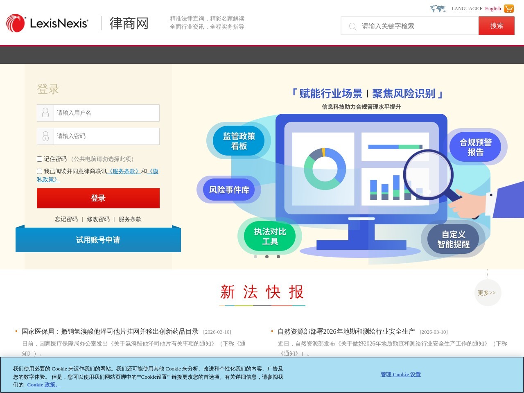Apply for trial account via 试用账号申请
Viewport: 524px width, 393px height.
click(x=98, y=240)
